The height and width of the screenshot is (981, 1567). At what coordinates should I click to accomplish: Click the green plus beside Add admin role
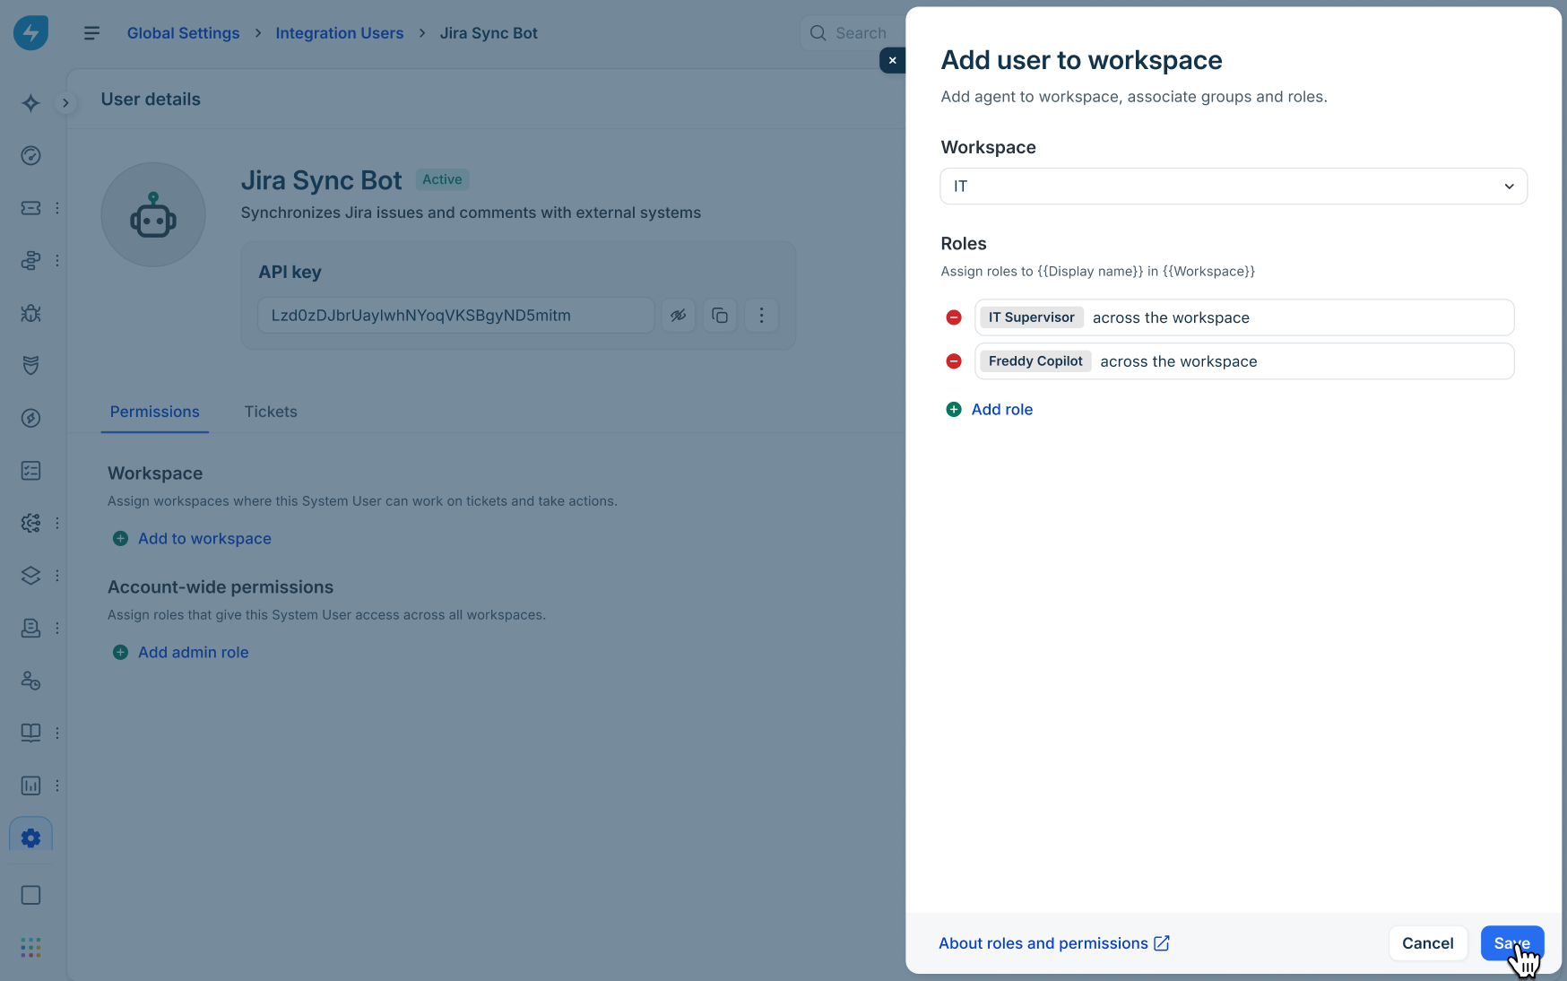pyautogui.click(x=120, y=653)
